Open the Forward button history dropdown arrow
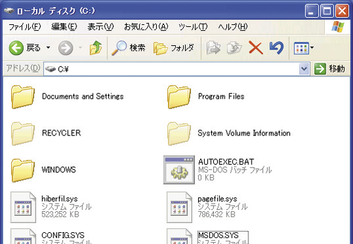 pyautogui.click(x=80, y=48)
